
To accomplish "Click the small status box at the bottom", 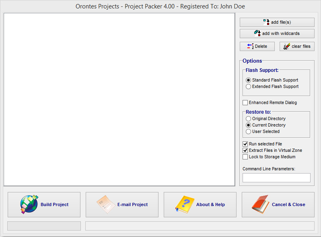I will pos(44,226).
